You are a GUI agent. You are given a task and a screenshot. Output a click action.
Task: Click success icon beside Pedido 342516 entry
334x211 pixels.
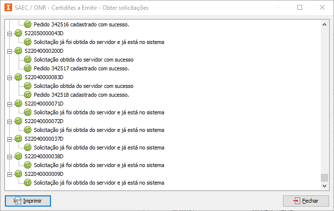tap(28, 24)
